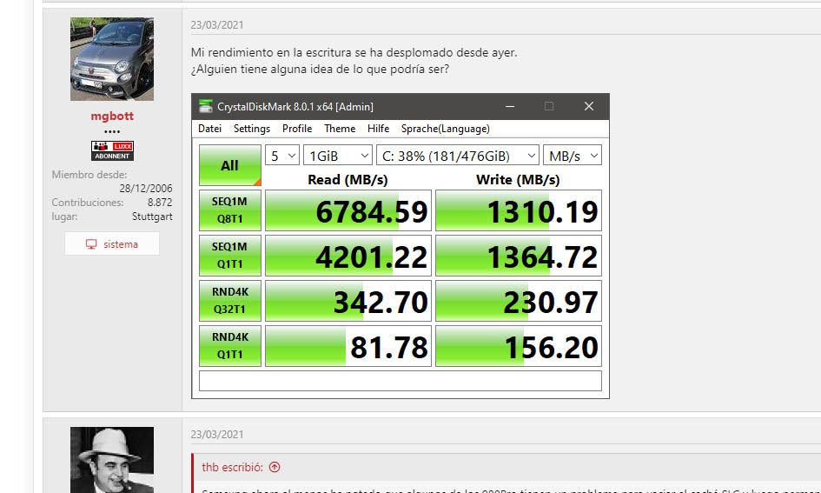Open the Settings menu
Screen dimensions: 821x493
[252, 129]
